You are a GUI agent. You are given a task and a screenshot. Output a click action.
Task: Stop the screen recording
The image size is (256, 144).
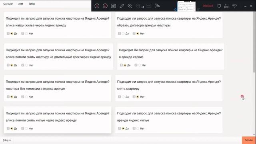pos(105,6)
